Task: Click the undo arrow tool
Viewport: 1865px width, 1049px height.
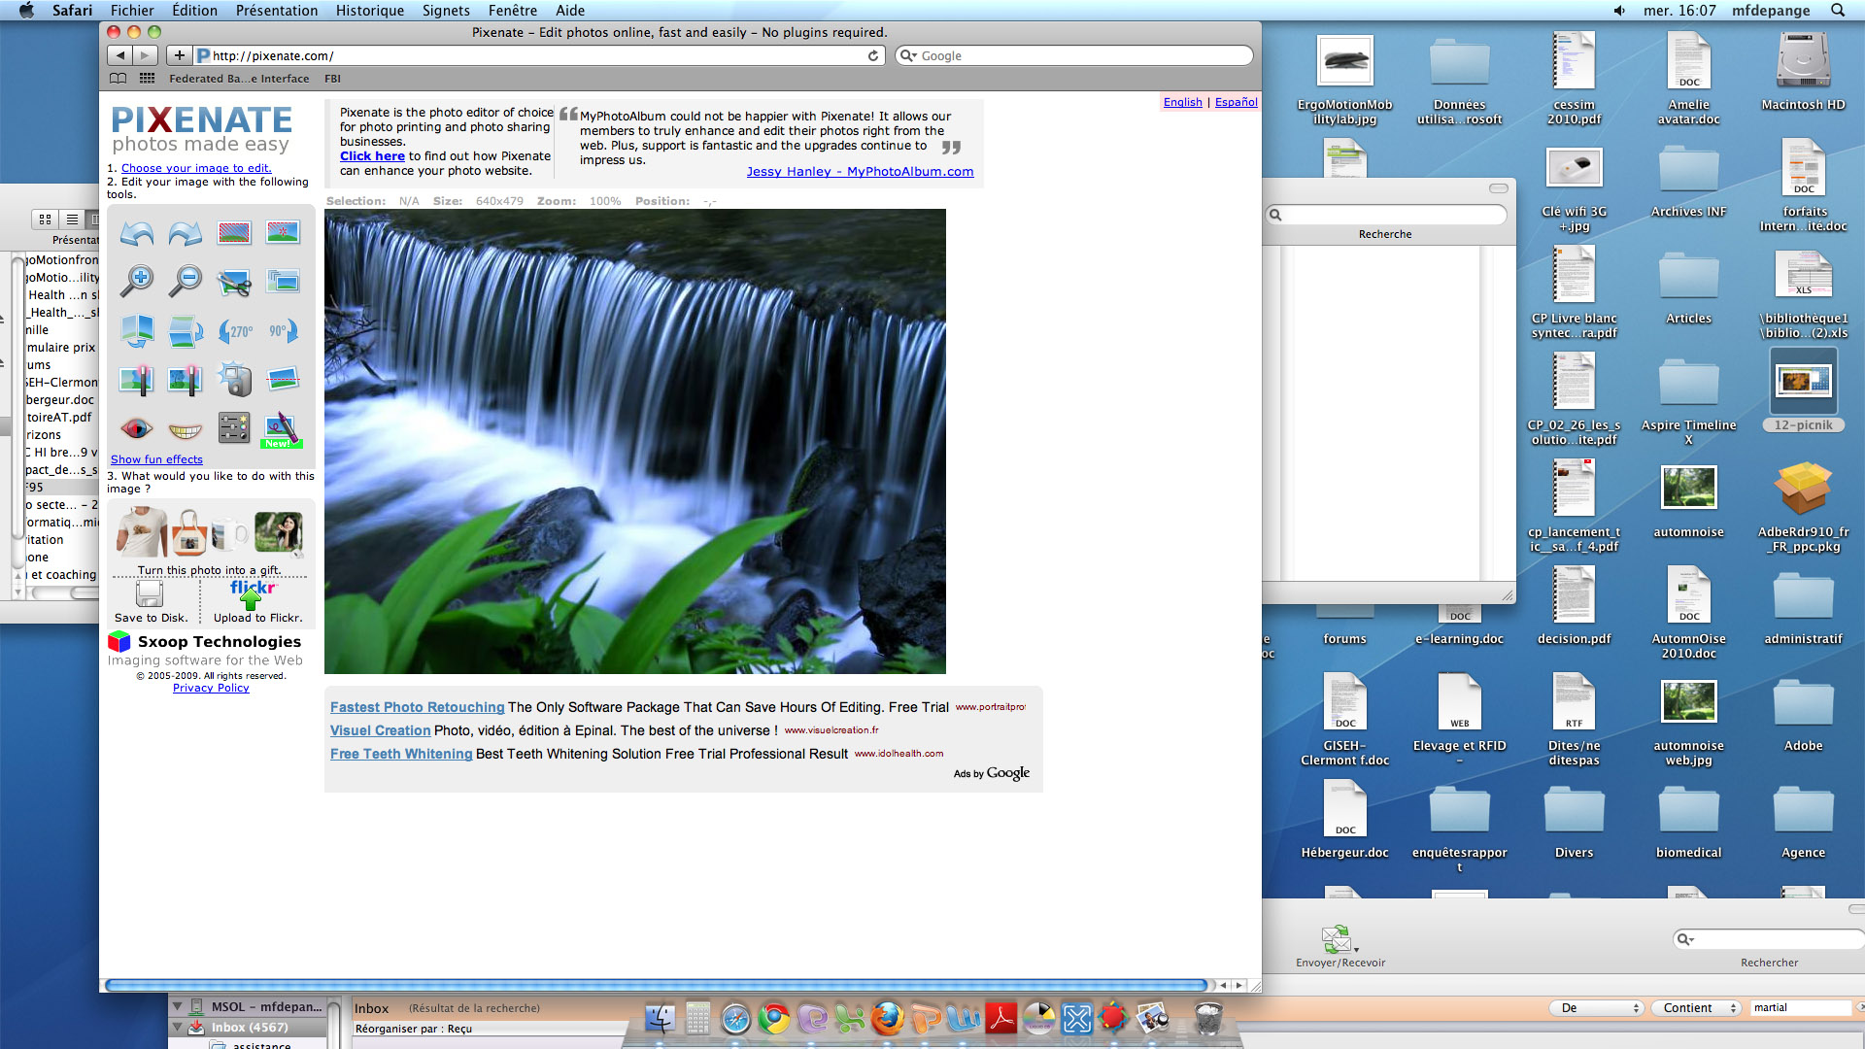Action: coord(137,234)
